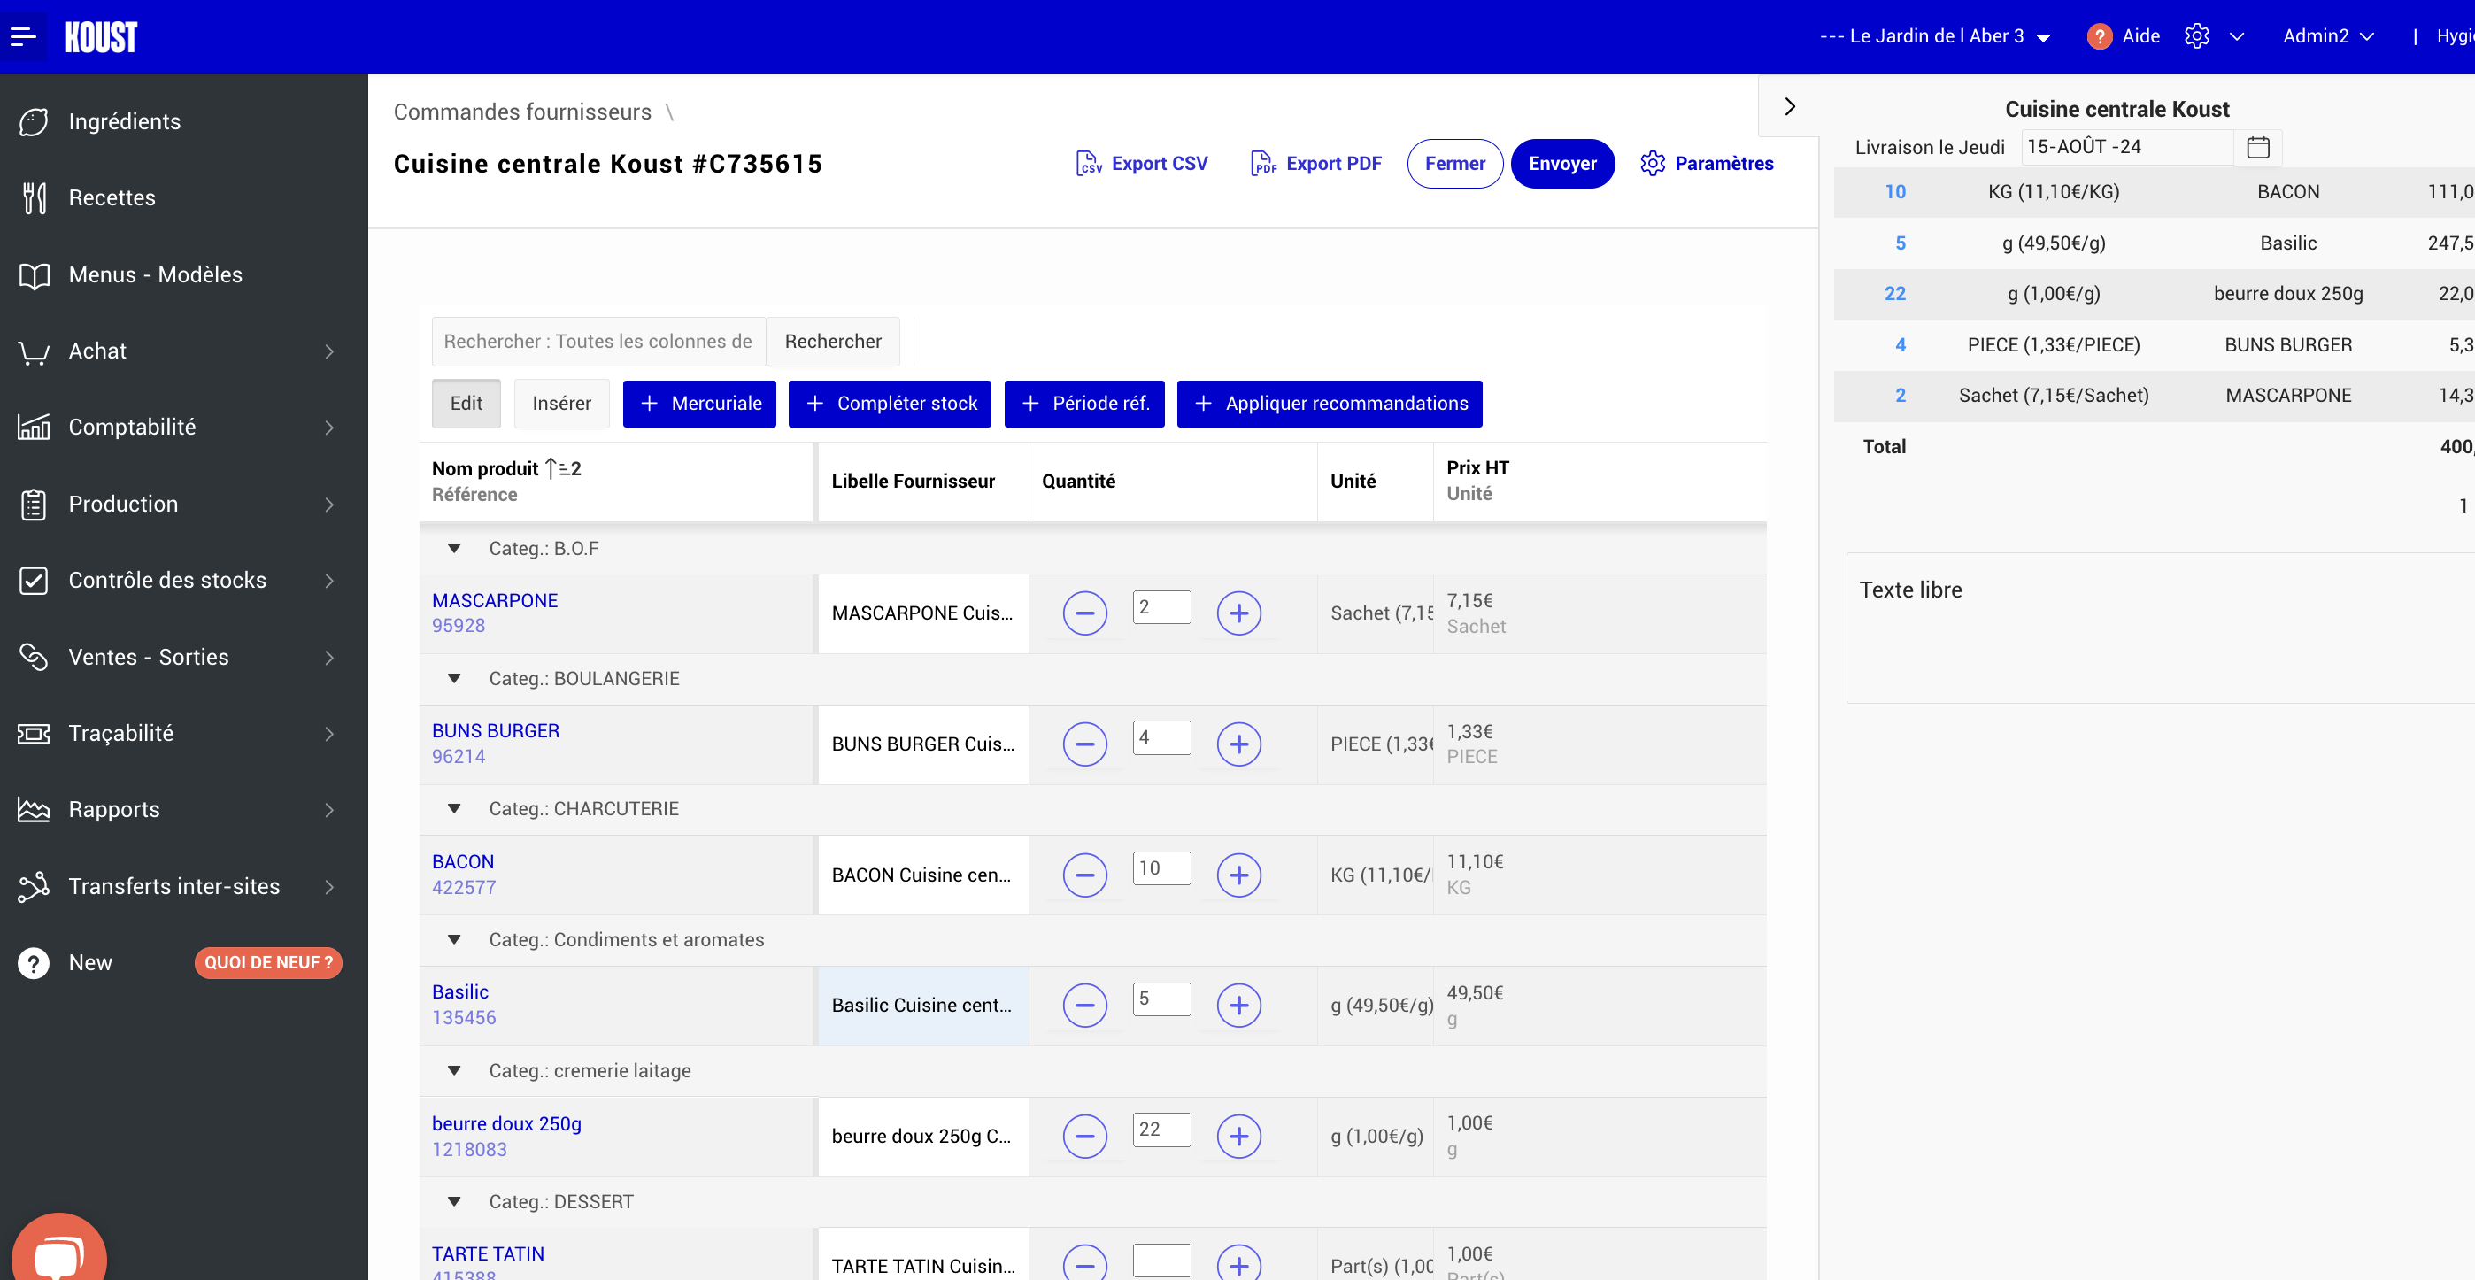
Task: Collapse the right order summary panel
Action: pos(1789,106)
